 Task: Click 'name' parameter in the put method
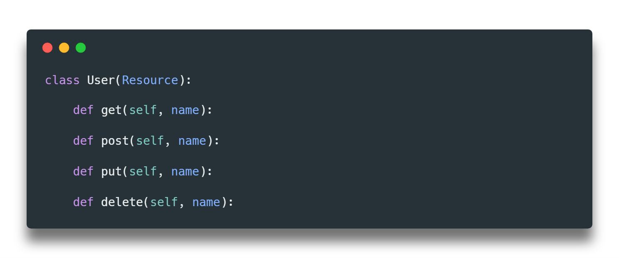[185, 171]
